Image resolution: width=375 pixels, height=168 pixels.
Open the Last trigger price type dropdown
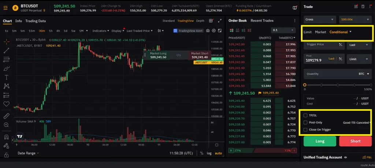[359, 45]
